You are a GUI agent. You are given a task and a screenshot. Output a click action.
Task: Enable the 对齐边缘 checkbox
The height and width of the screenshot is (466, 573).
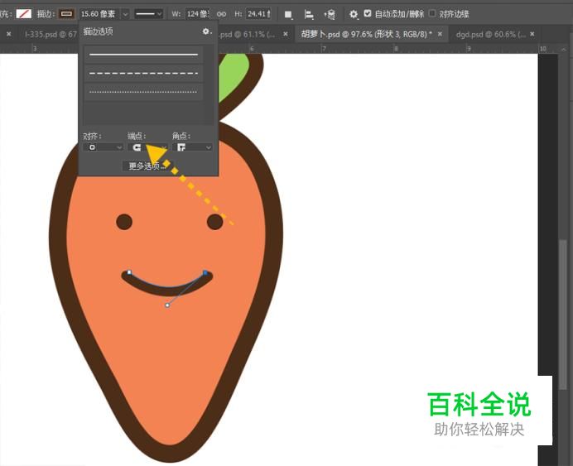[431, 13]
